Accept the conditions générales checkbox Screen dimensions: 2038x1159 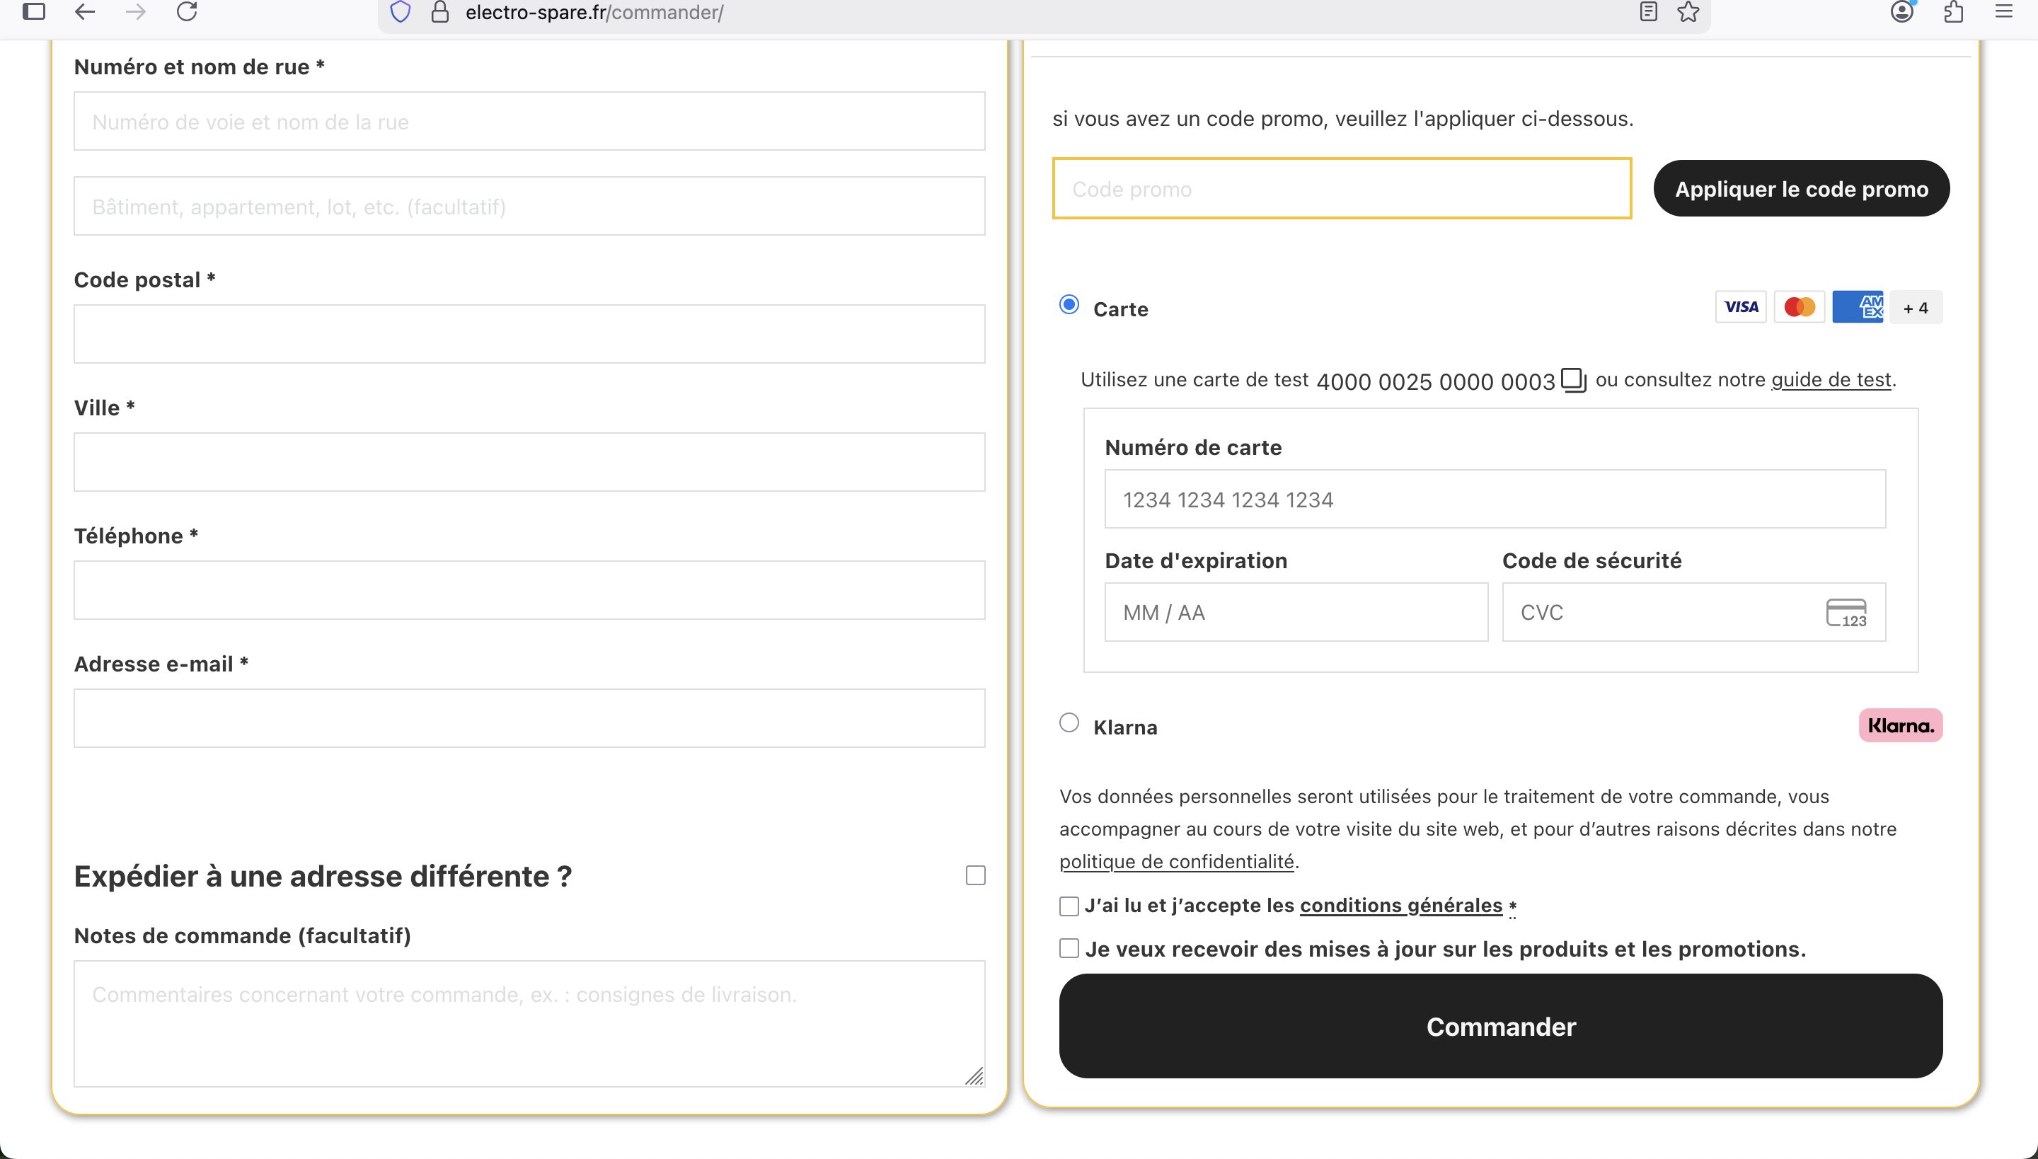1069,906
